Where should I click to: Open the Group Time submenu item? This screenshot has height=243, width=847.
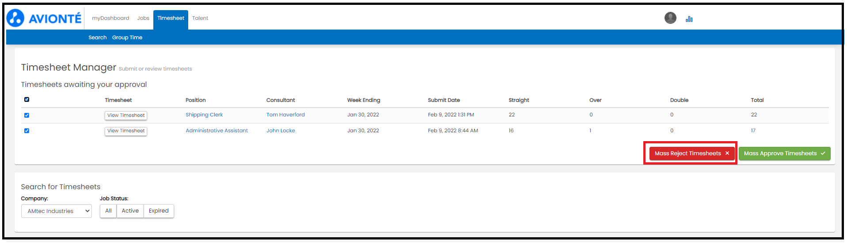coord(127,37)
